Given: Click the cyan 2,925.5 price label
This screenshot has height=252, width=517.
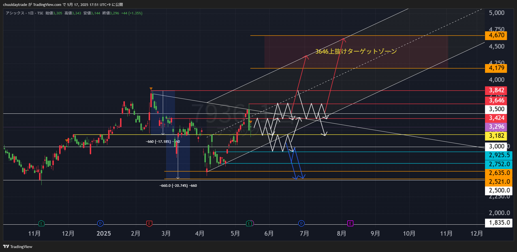Looking at the screenshot, I should pyautogui.click(x=499, y=155).
